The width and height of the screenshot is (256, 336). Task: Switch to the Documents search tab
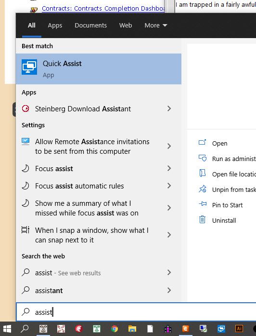(90, 25)
